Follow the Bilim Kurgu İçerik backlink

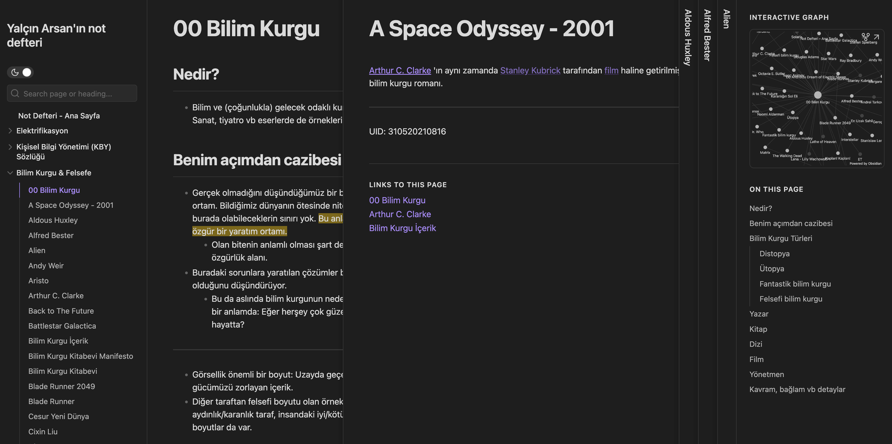(x=402, y=228)
